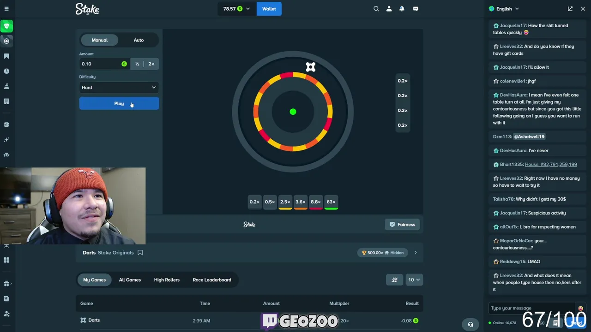Click the 2:39 AM time cell
This screenshot has height=332, width=591.
tap(201, 320)
